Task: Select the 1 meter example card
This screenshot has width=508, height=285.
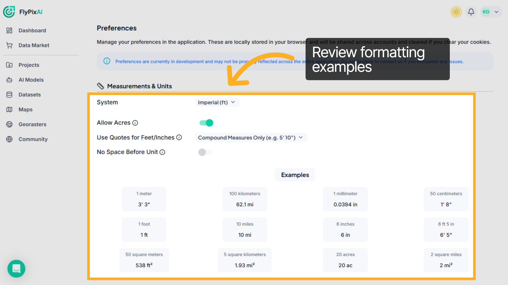Action: 144,199
